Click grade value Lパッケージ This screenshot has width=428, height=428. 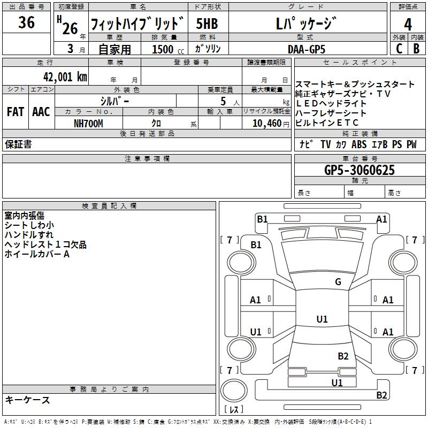pos(307,24)
